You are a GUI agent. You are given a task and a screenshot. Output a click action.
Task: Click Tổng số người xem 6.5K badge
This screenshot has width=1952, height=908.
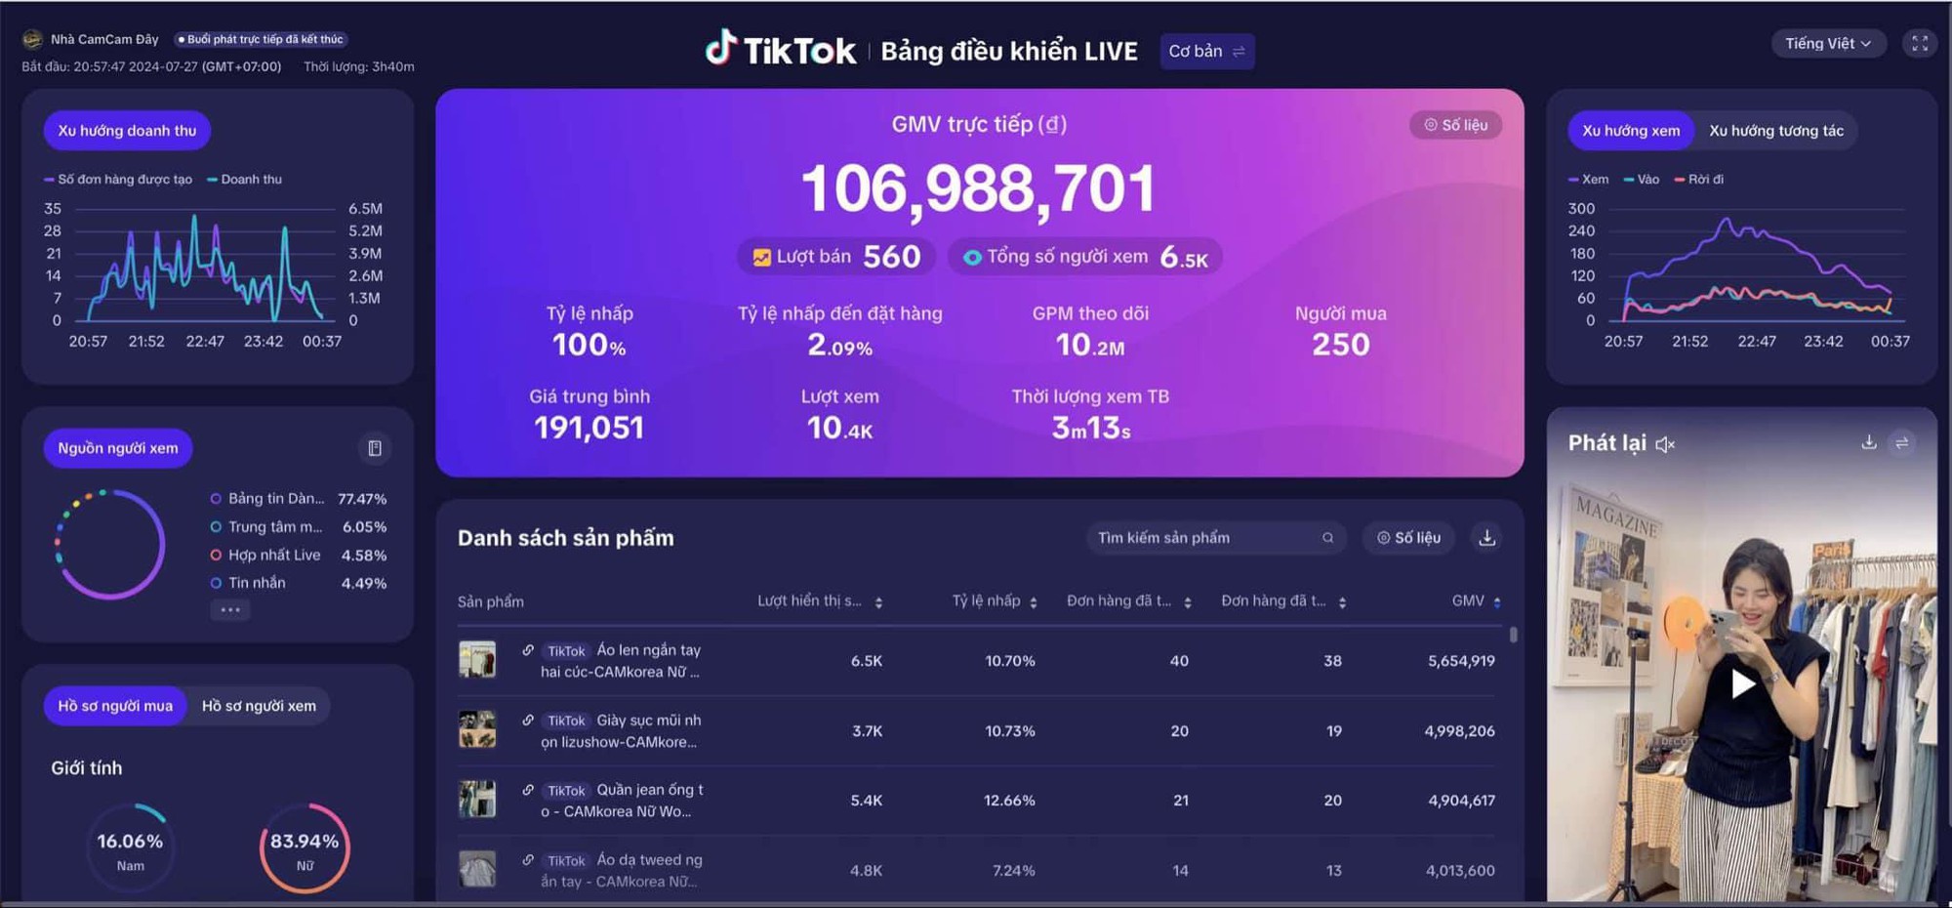[x=1085, y=257]
